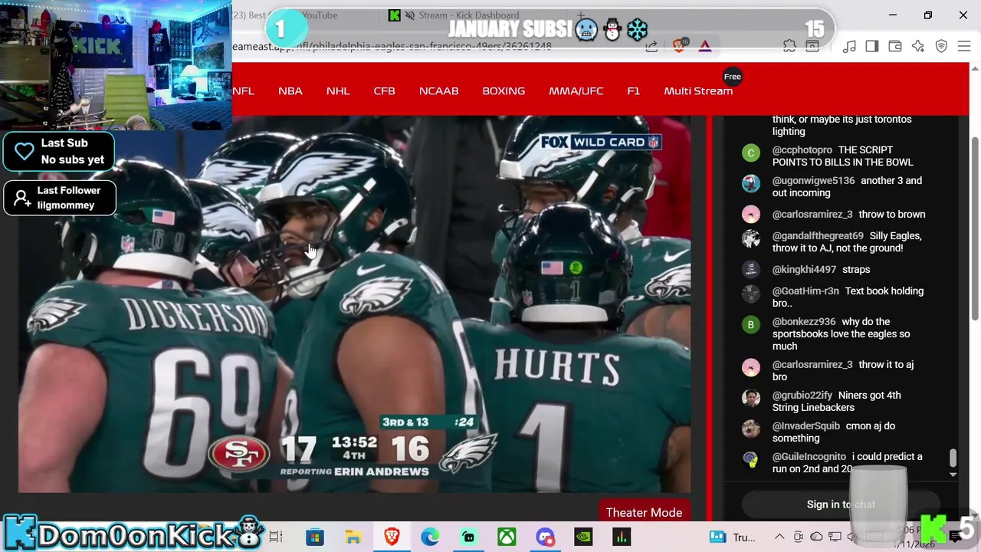Click the Brave Shields lion icon

tap(680, 46)
